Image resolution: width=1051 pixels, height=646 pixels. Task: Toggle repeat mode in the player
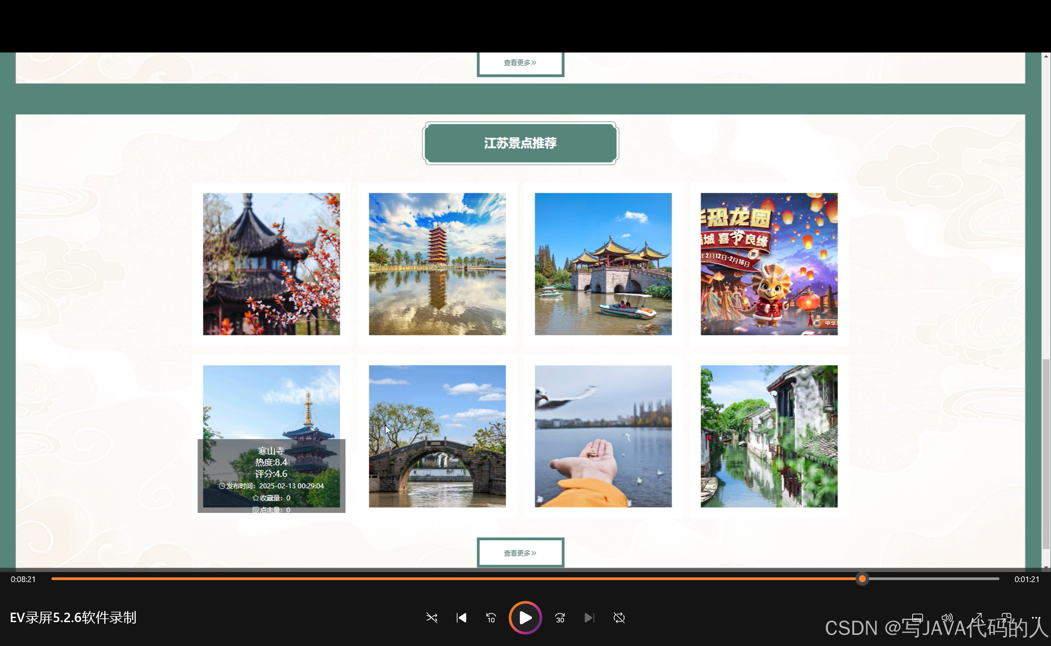click(x=619, y=618)
